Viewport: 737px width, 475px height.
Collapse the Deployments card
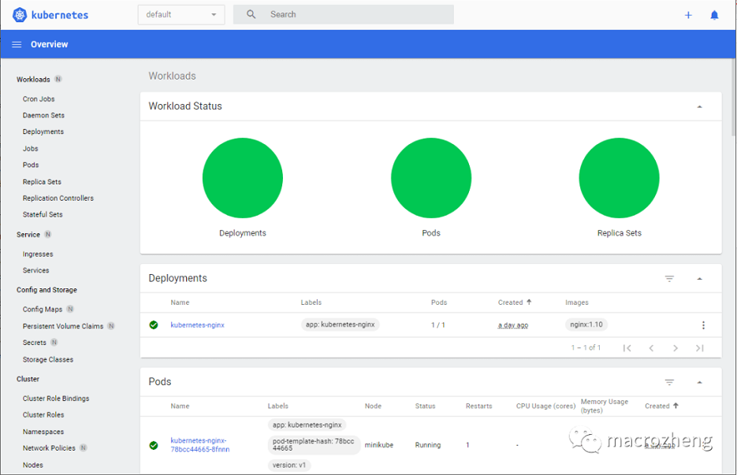[699, 279]
